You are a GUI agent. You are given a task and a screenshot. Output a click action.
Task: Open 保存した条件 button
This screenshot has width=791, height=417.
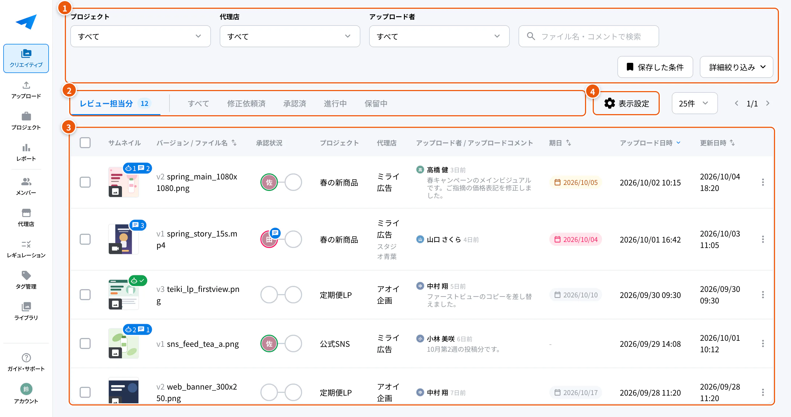[655, 67]
